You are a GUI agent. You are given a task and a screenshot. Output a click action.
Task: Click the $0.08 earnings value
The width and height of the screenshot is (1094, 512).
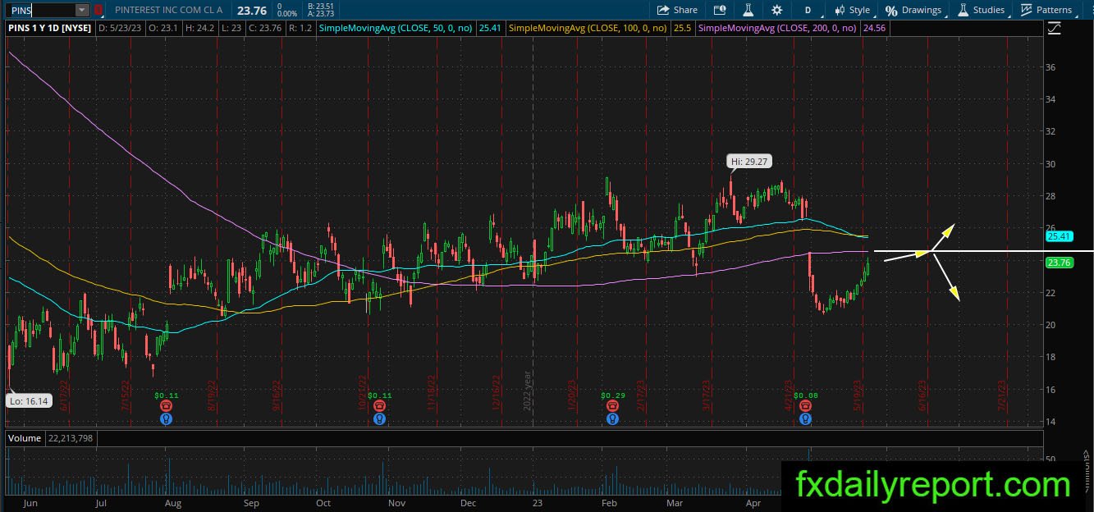805,395
